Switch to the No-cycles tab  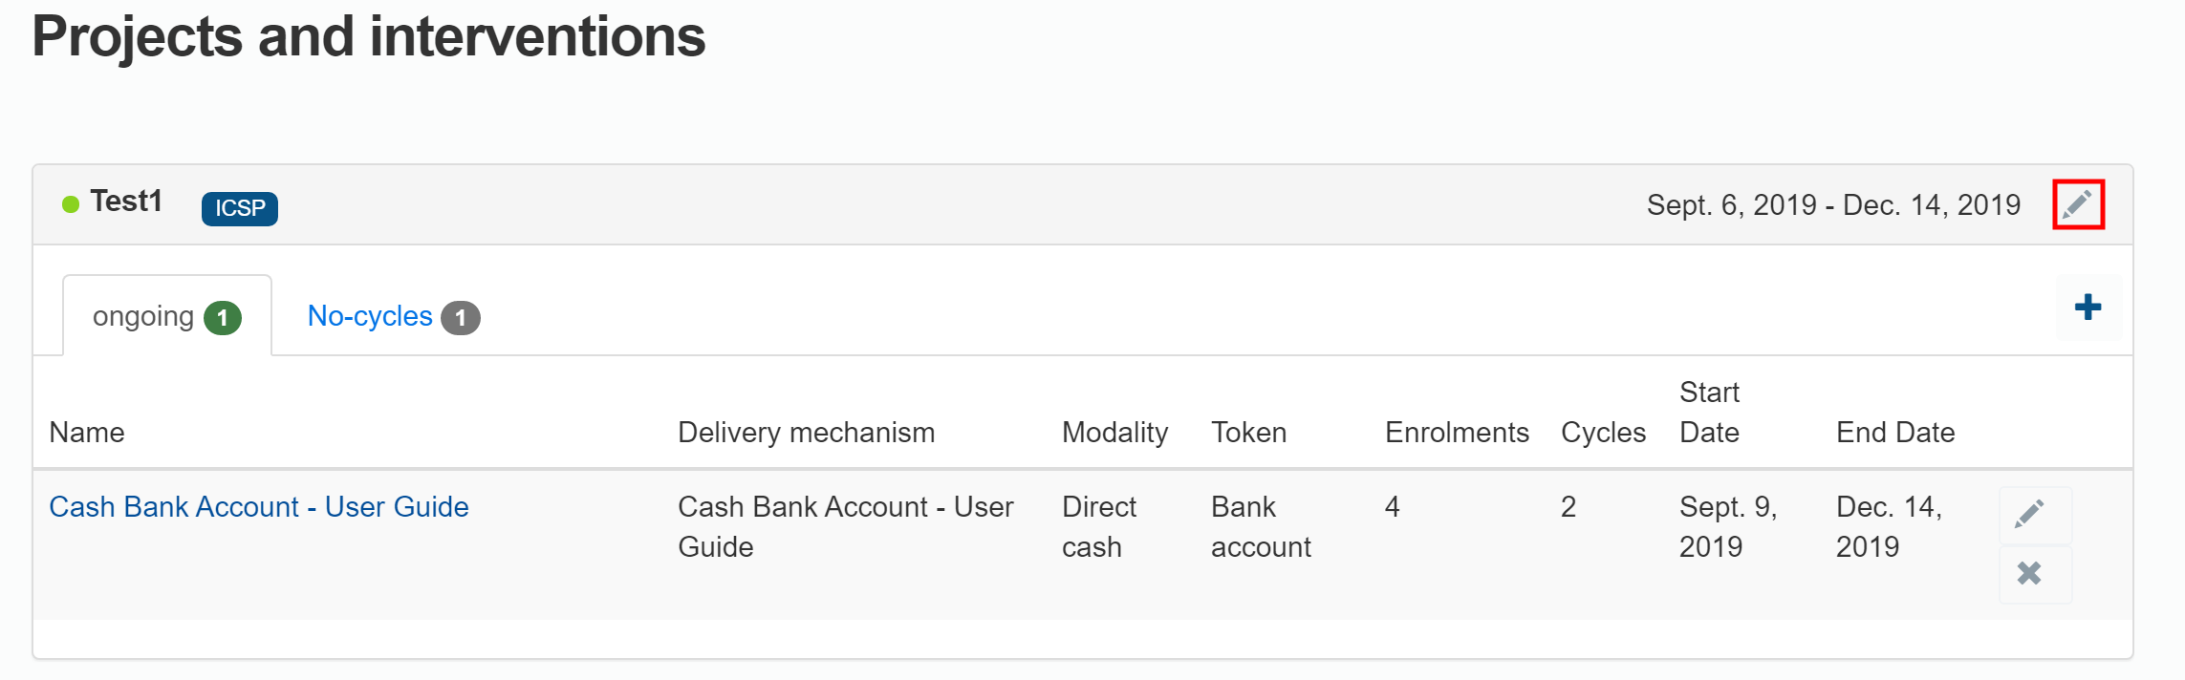click(370, 316)
